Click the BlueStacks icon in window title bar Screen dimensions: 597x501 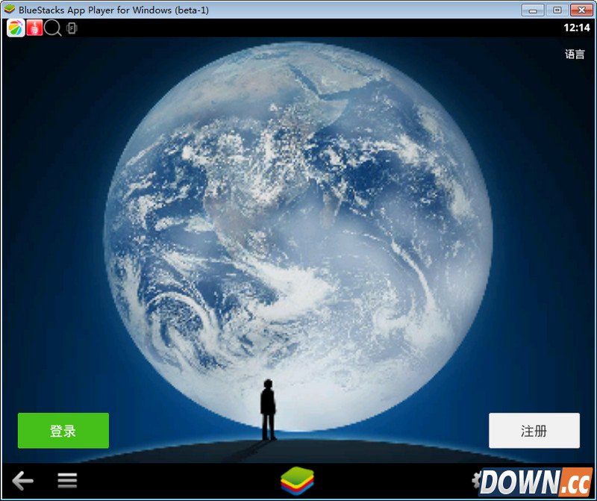(9, 10)
